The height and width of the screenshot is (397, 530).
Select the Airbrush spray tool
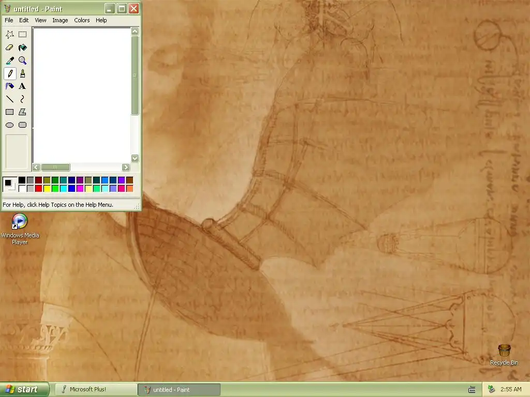point(10,86)
